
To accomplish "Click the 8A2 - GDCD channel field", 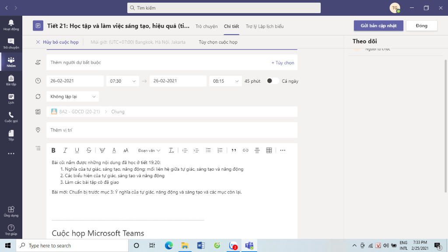I will tap(171, 112).
